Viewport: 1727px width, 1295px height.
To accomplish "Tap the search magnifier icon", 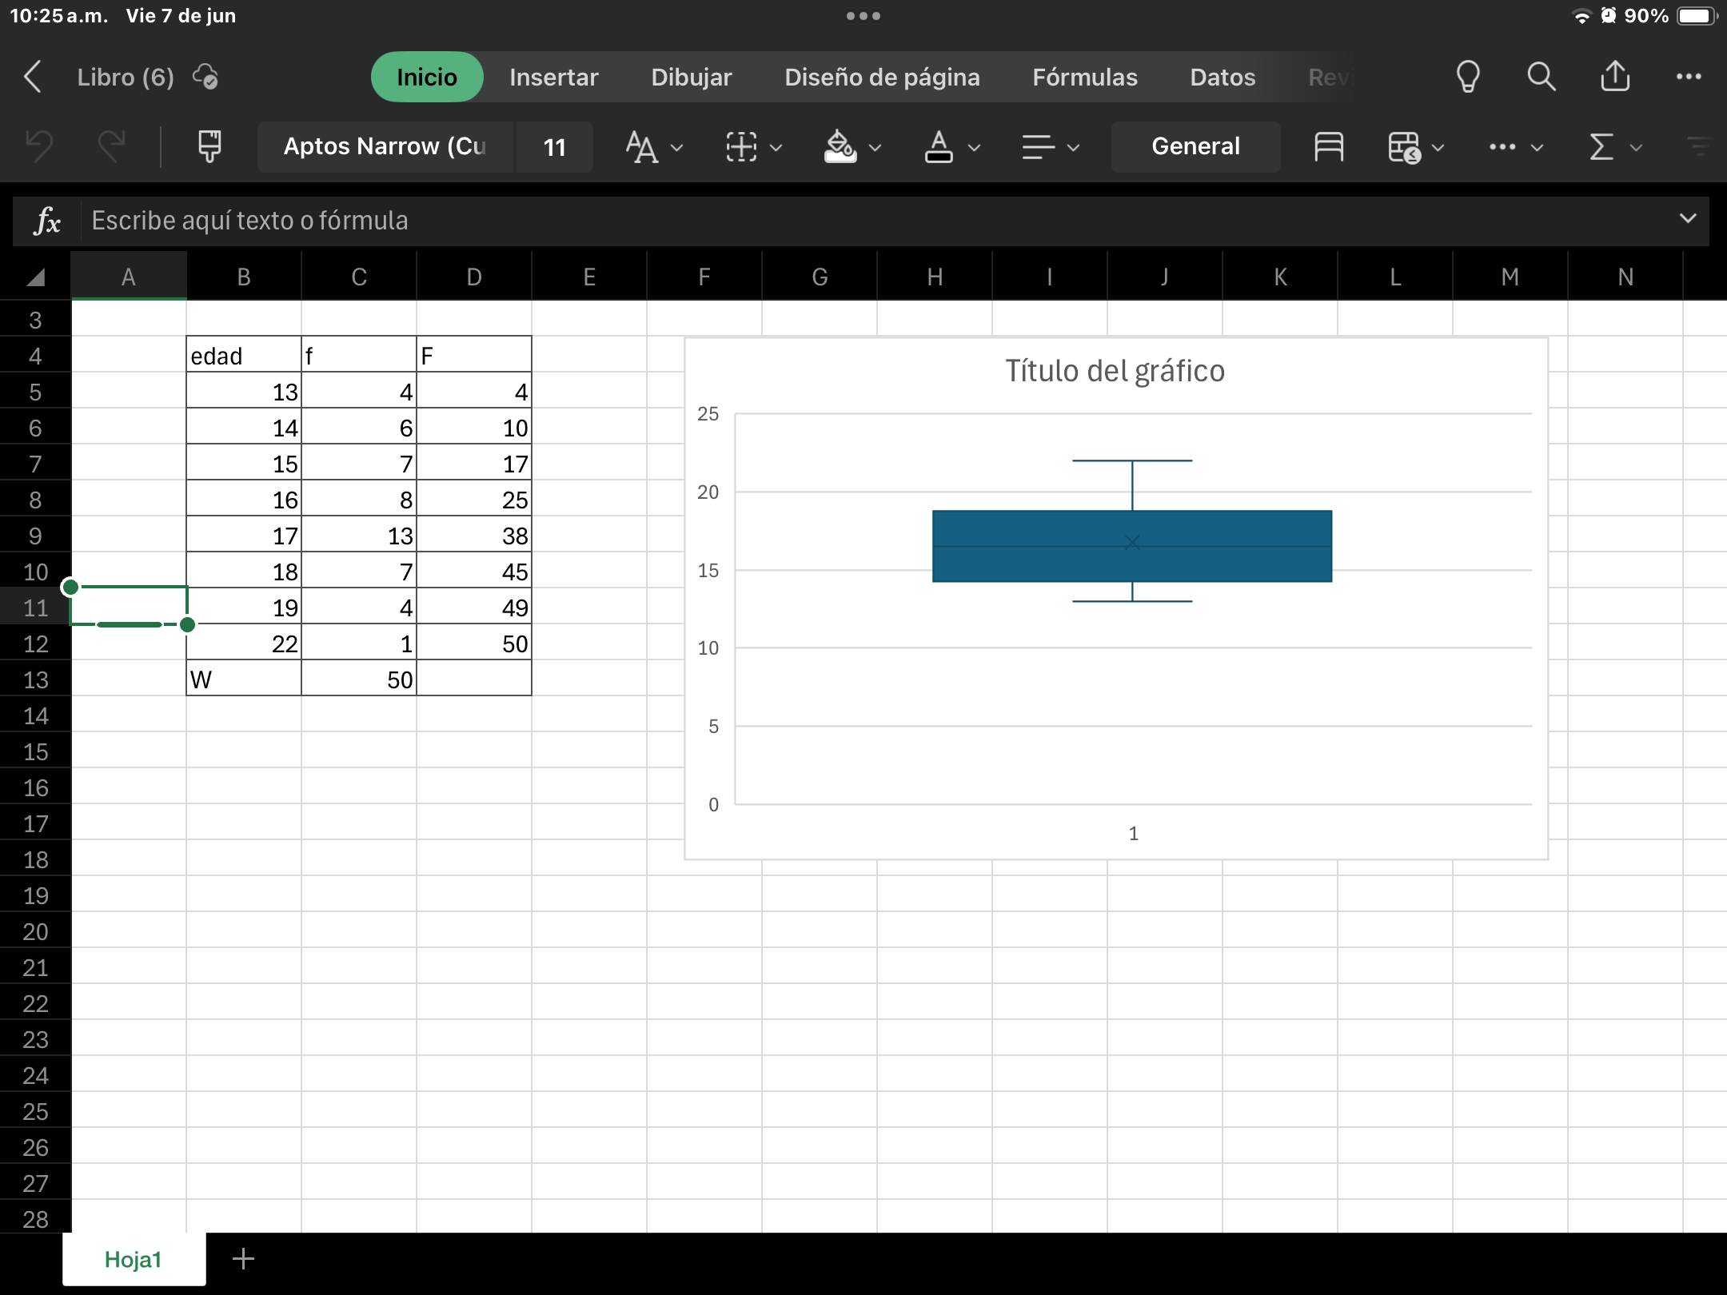I will 1541,77.
